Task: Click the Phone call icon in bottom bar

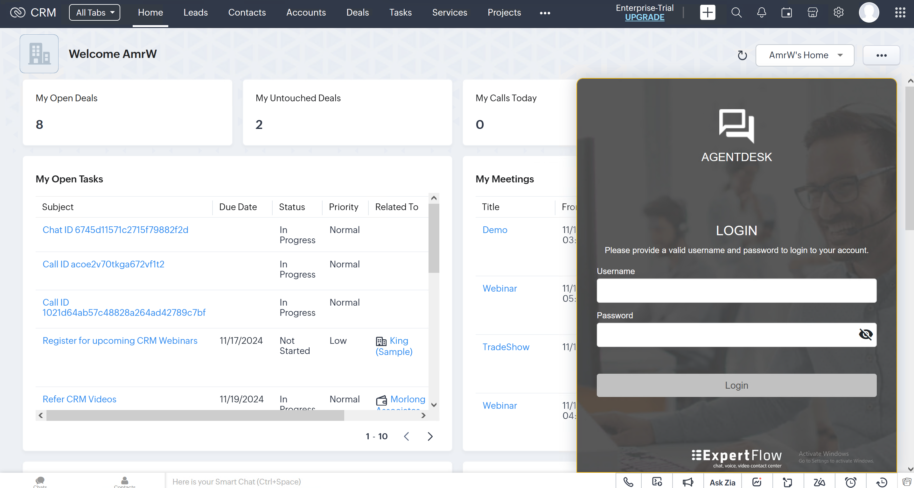Action: (x=627, y=481)
